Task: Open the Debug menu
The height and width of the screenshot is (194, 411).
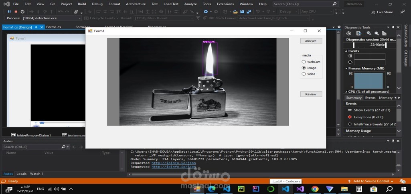Action: click(x=97, y=4)
